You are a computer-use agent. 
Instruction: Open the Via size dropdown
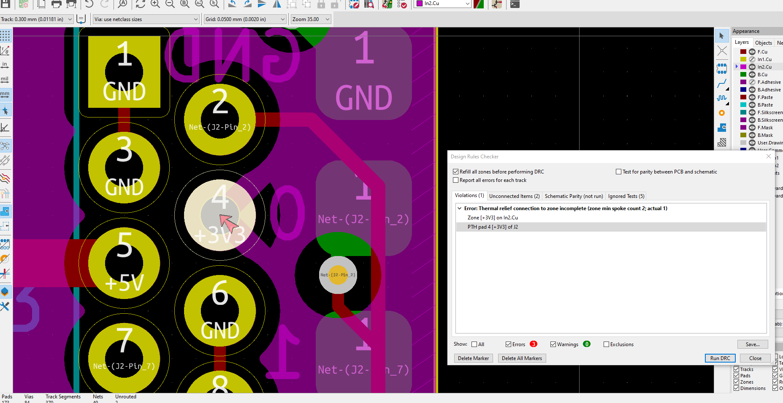(x=195, y=19)
